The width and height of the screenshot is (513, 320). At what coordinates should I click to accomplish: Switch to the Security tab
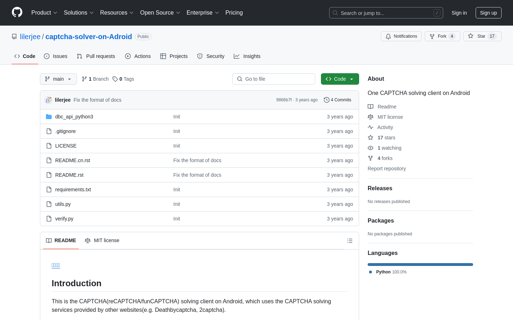(211, 56)
